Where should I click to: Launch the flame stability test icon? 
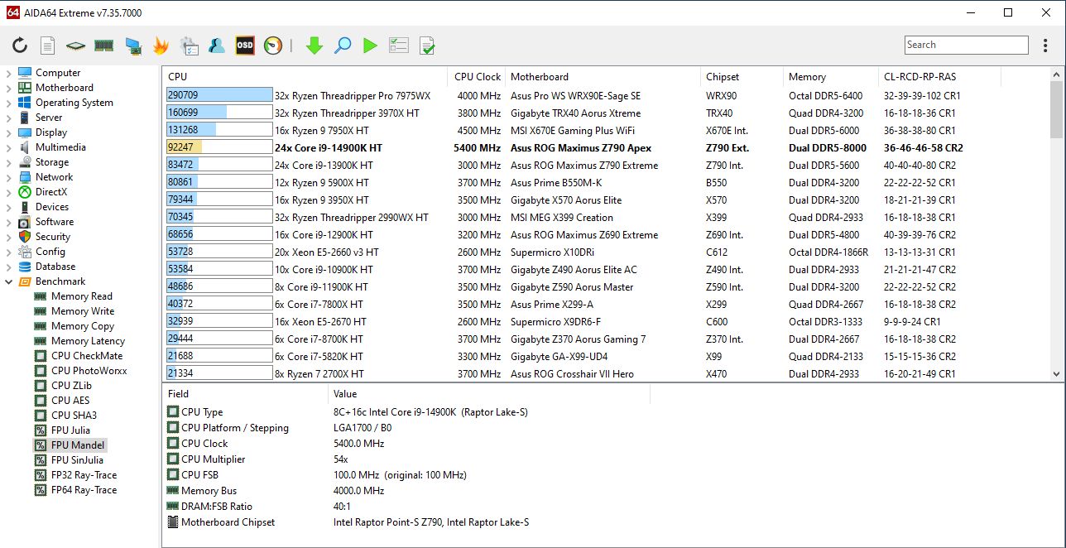click(x=161, y=46)
